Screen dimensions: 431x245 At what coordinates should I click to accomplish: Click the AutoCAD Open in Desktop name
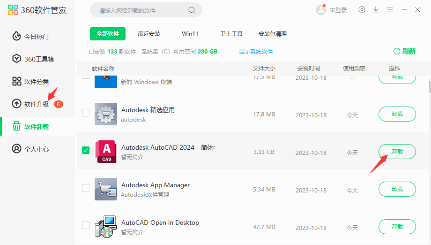coord(160,222)
